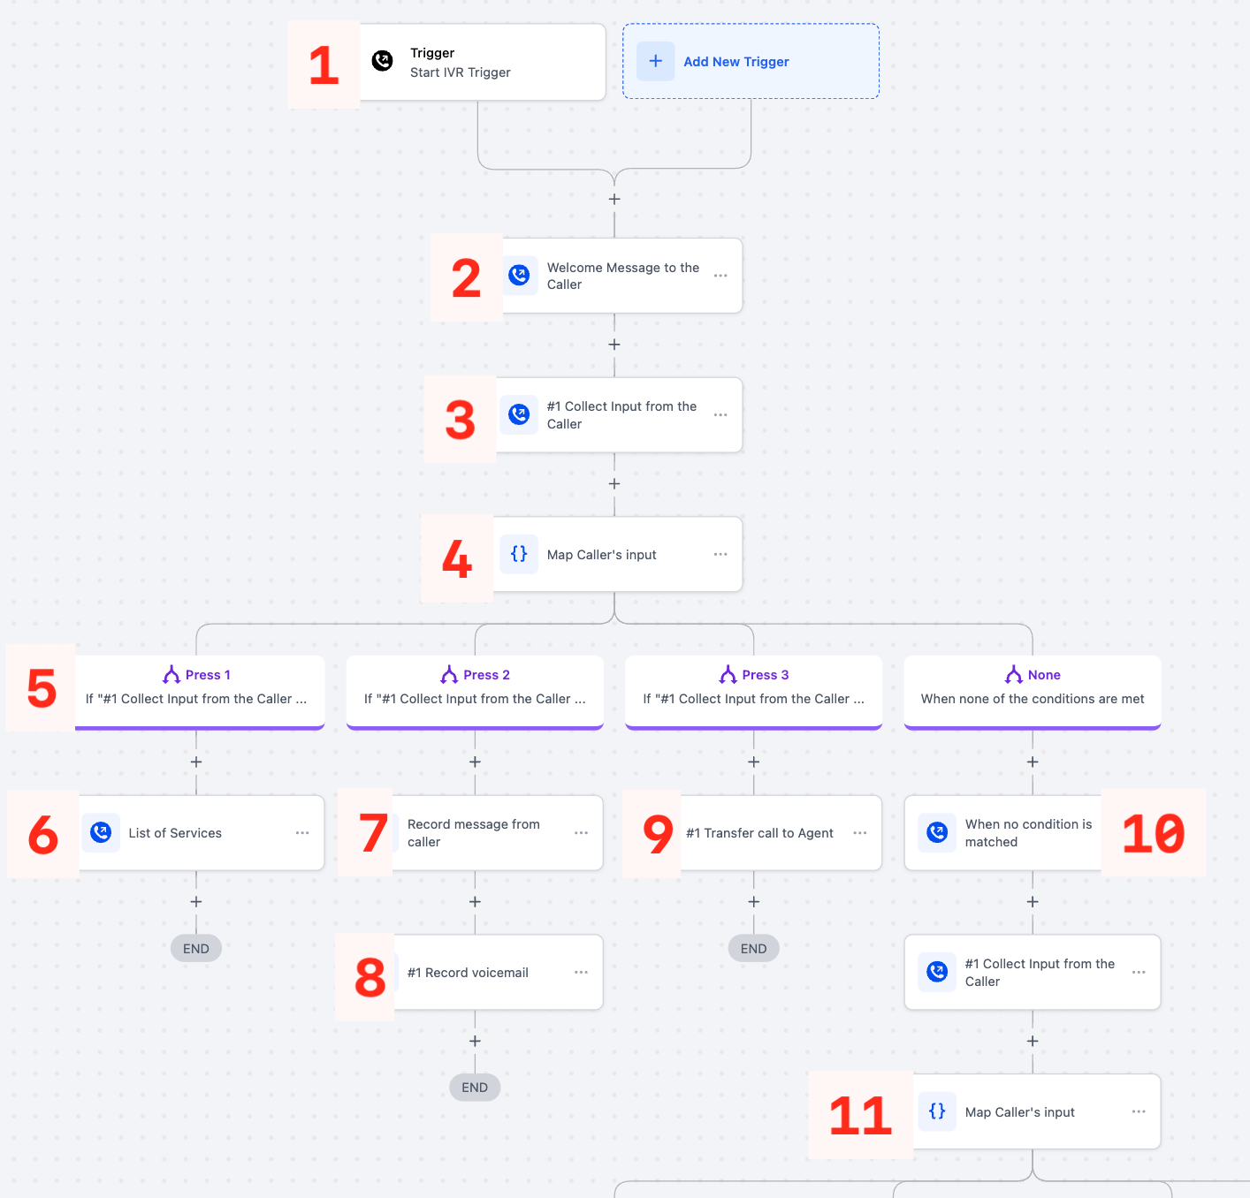Open the #1 Record voicemail three-dot menu
The height and width of the screenshot is (1198, 1250).
pos(581,972)
